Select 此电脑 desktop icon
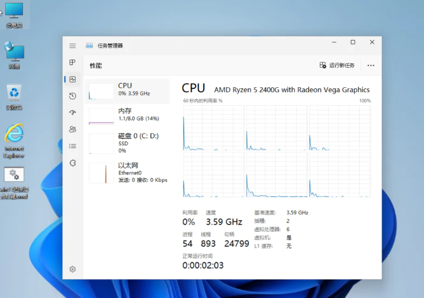Image resolution: width=424 pixels, height=298 pixels. click(x=14, y=16)
